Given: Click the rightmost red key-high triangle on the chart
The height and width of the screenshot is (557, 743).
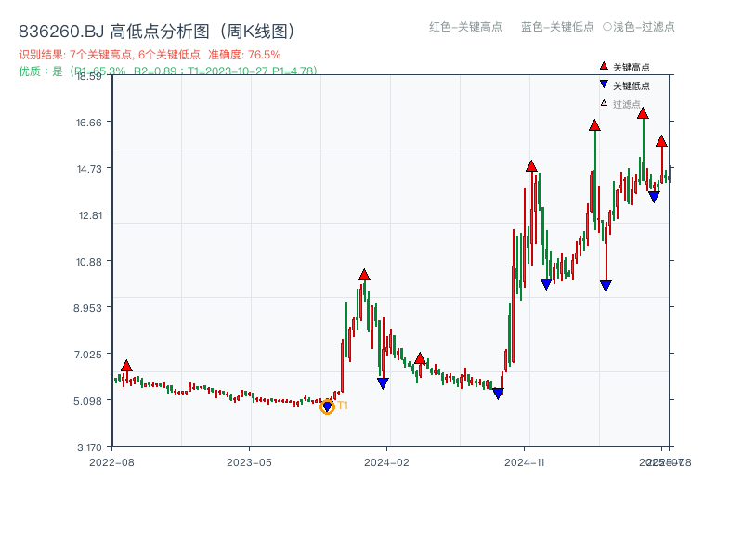Looking at the screenshot, I should click(x=661, y=142).
